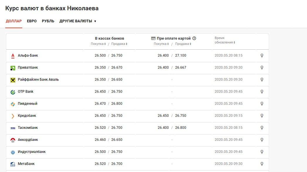Click Альфа-Банк cash purchase rate 26.500
The image size is (307, 172).
coord(100,55)
